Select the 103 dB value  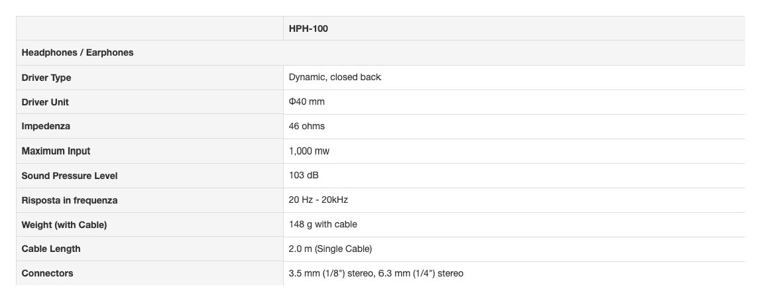click(x=305, y=175)
